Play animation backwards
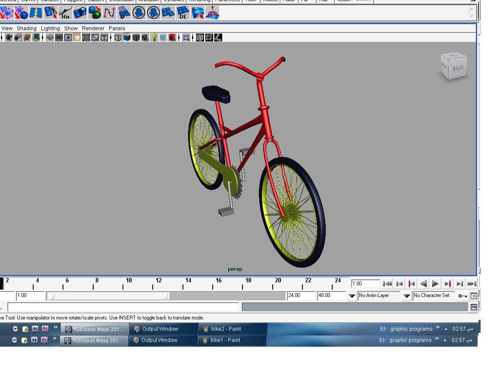This screenshot has height=373, width=497. click(424, 284)
